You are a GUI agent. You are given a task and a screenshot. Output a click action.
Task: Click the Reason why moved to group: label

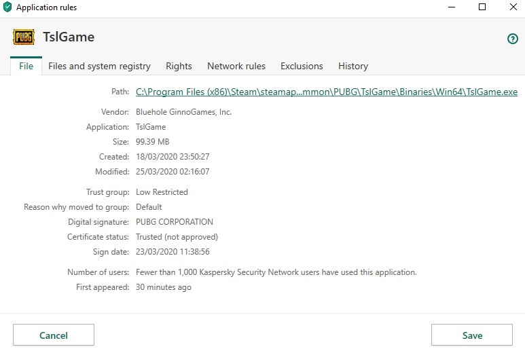click(76, 207)
